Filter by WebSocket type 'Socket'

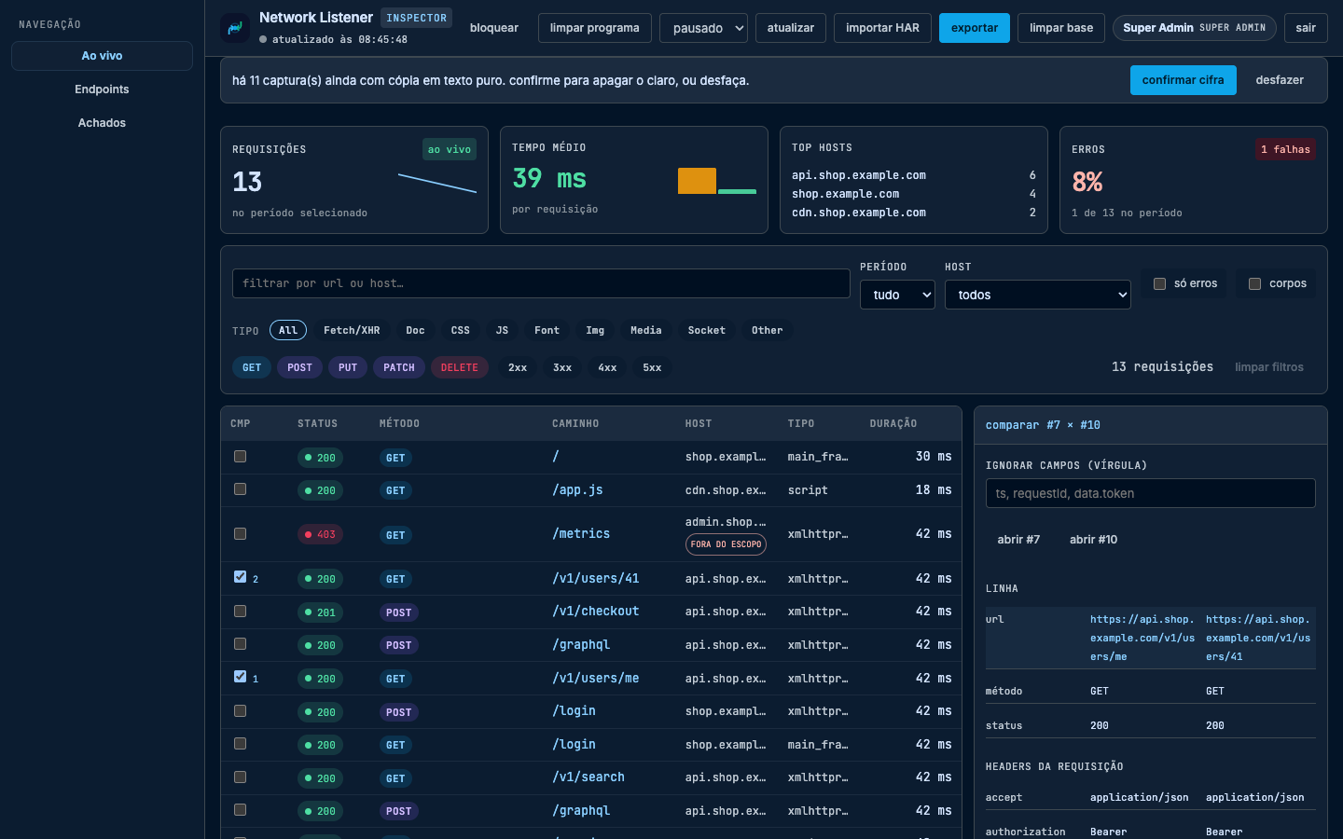click(x=706, y=330)
